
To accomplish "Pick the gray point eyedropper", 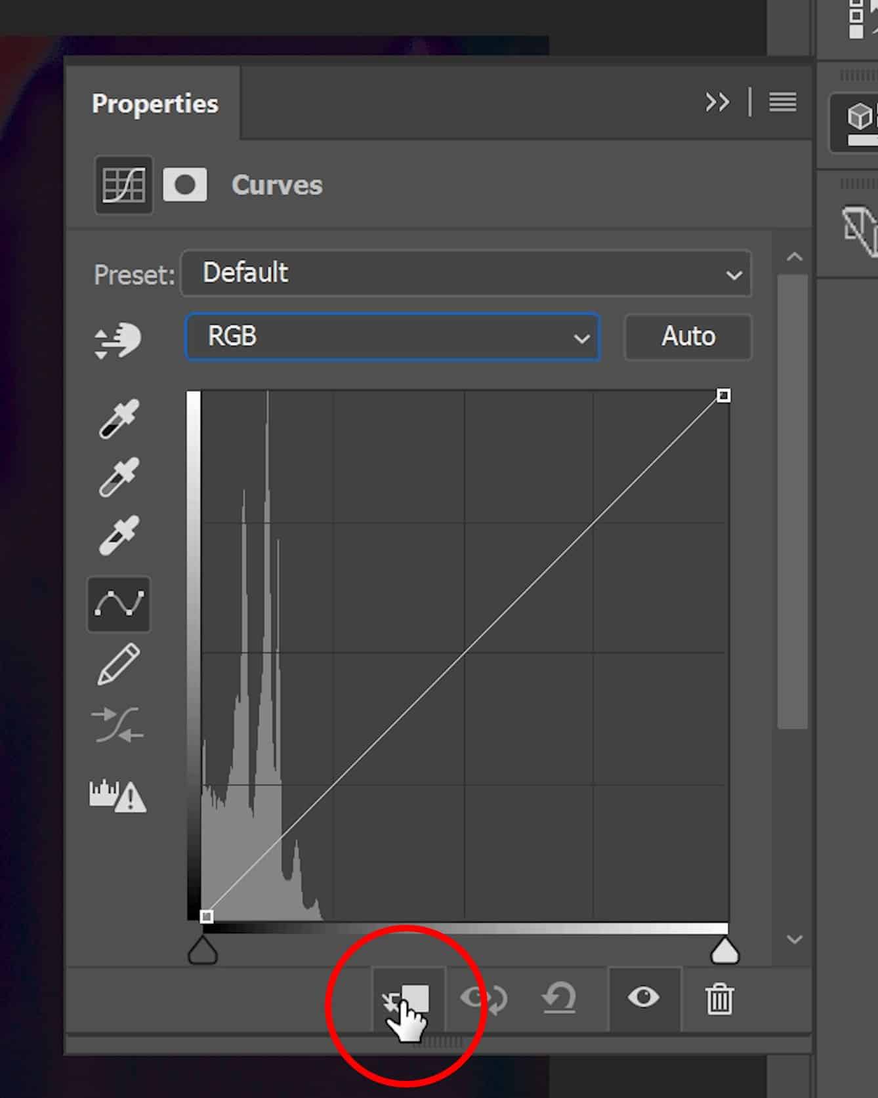I will (x=119, y=477).
